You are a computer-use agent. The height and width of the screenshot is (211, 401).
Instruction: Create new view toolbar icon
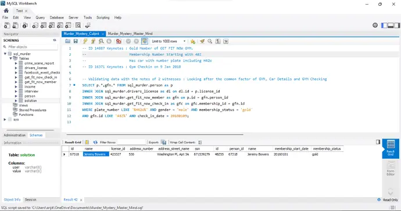point(52,26)
